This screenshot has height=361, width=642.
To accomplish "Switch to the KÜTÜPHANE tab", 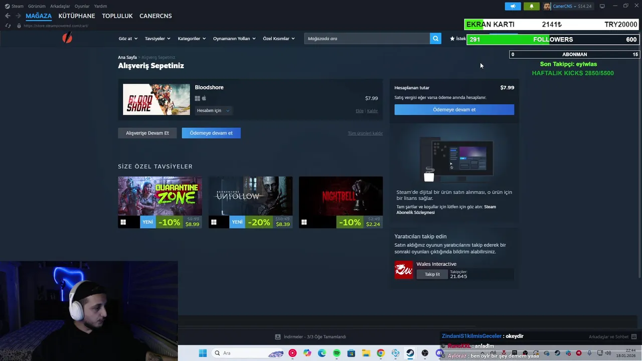I will point(77,16).
